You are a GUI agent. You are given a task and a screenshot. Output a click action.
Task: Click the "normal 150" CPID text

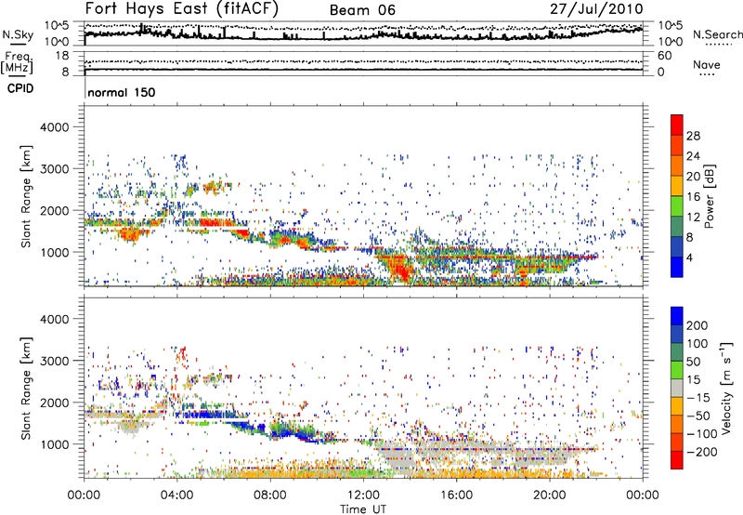click(x=122, y=92)
